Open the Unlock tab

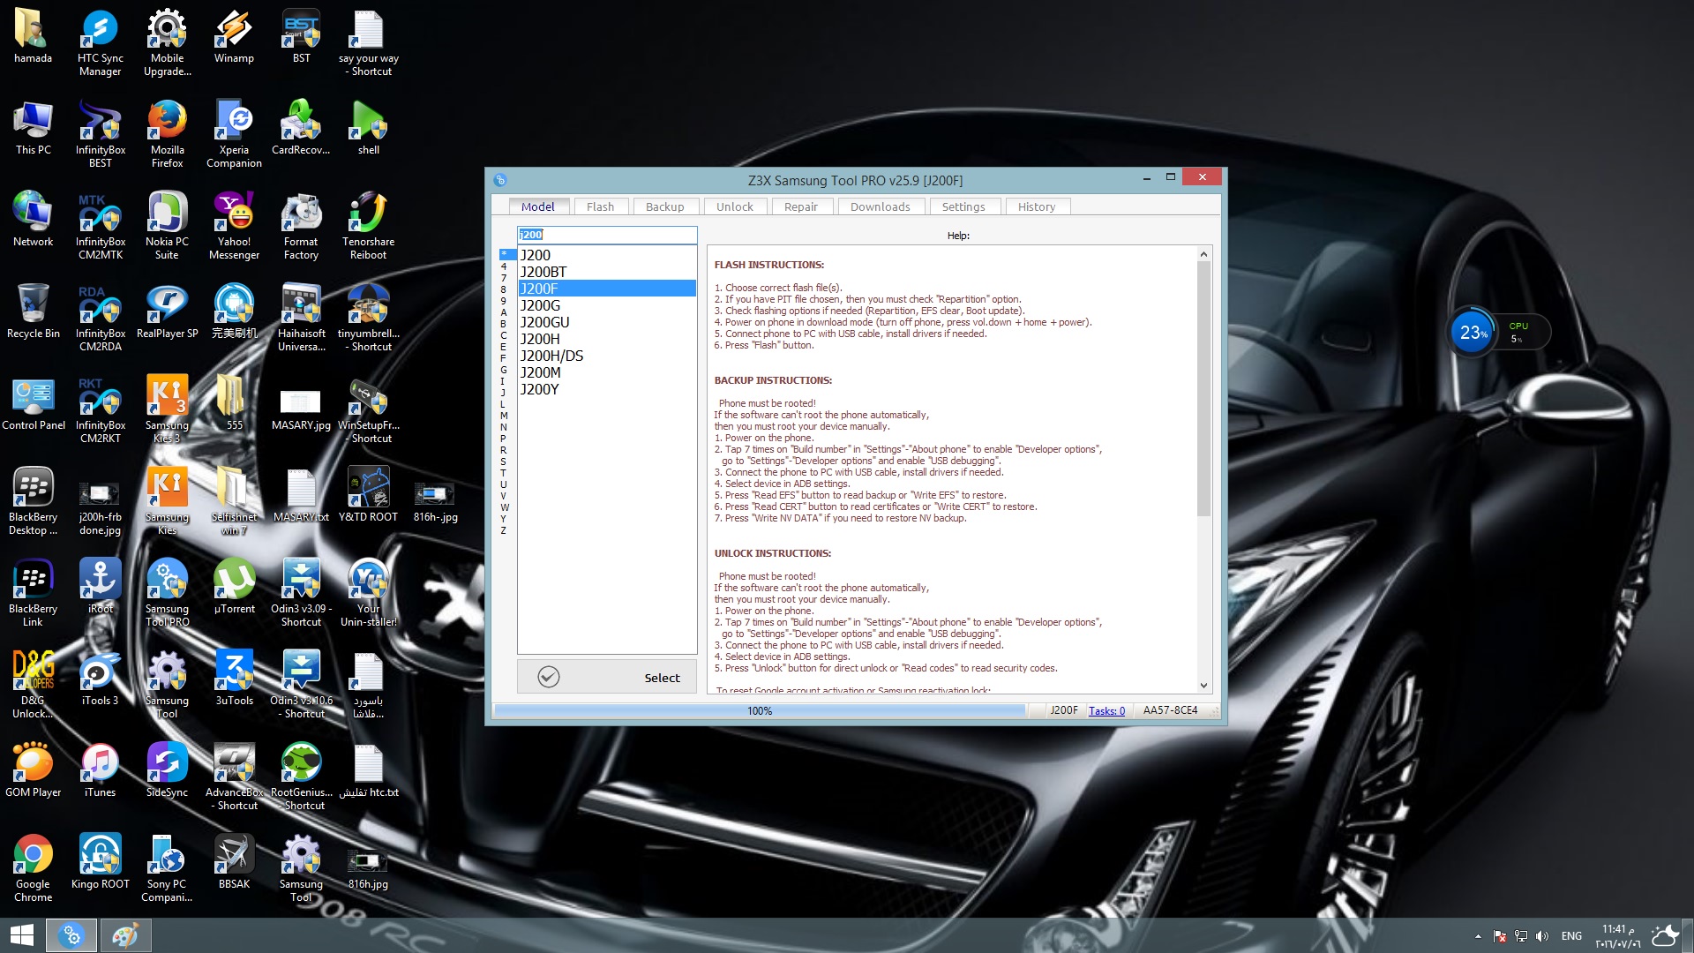coord(734,206)
